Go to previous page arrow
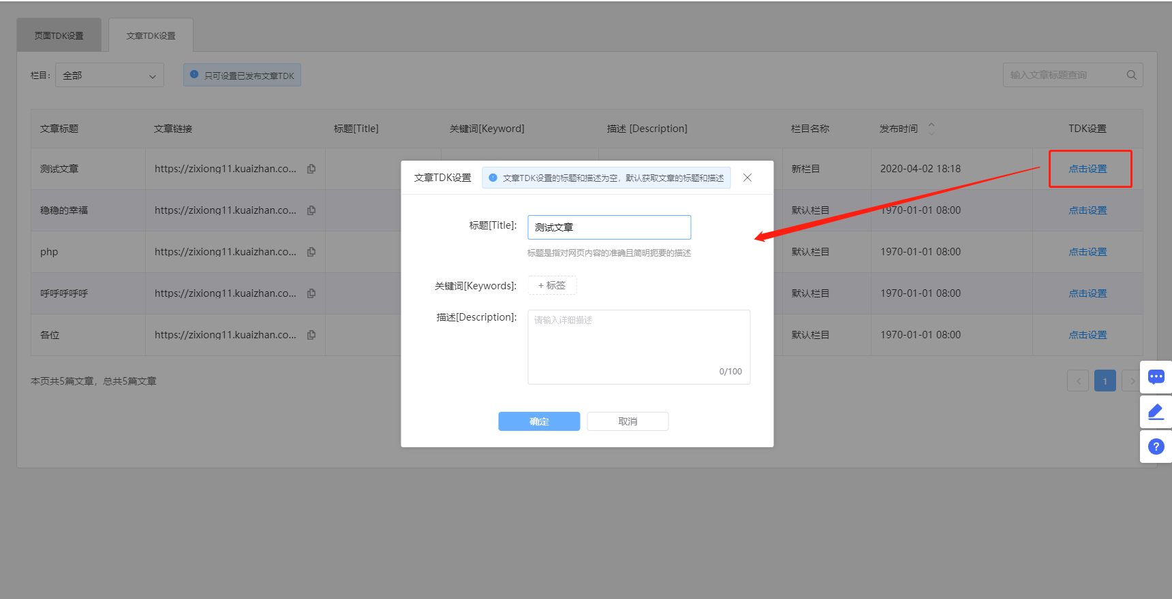This screenshot has height=599, width=1172. (x=1077, y=381)
